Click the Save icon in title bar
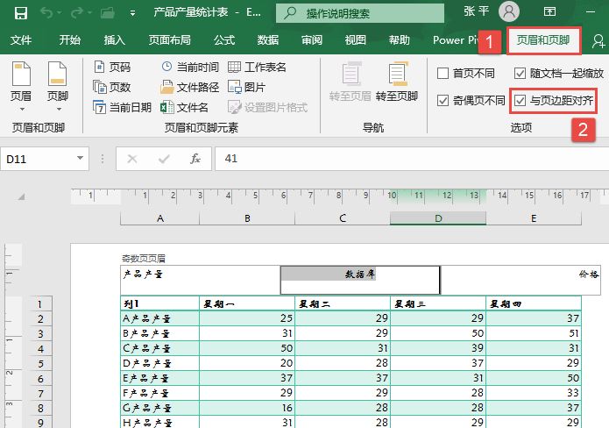The height and width of the screenshot is (428, 609). [x=20, y=13]
